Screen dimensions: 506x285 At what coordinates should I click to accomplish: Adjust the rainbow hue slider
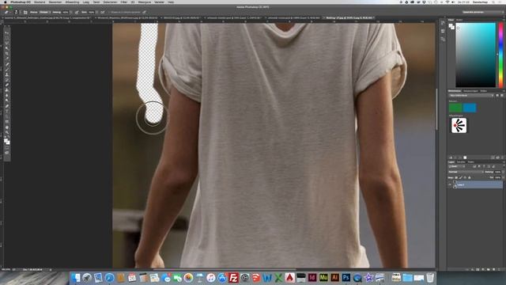click(x=500, y=55)
